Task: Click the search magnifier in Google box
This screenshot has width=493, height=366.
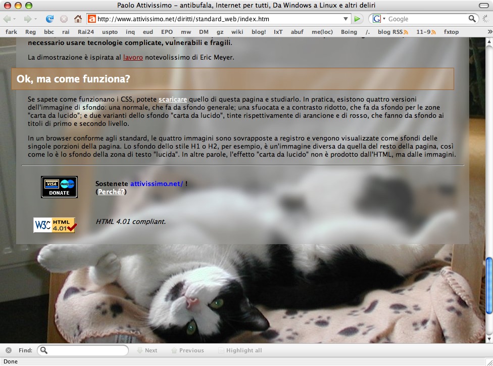Action: point(472,19)
